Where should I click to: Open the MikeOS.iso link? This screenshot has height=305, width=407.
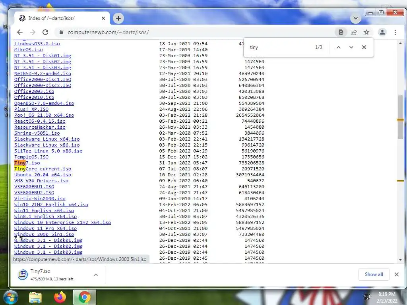pyautogui.click(x=29, y=50)
